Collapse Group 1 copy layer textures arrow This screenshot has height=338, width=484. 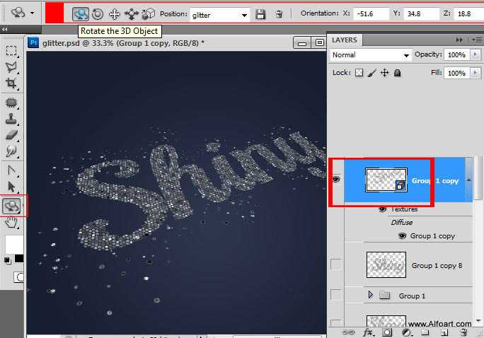pos(469,180)
